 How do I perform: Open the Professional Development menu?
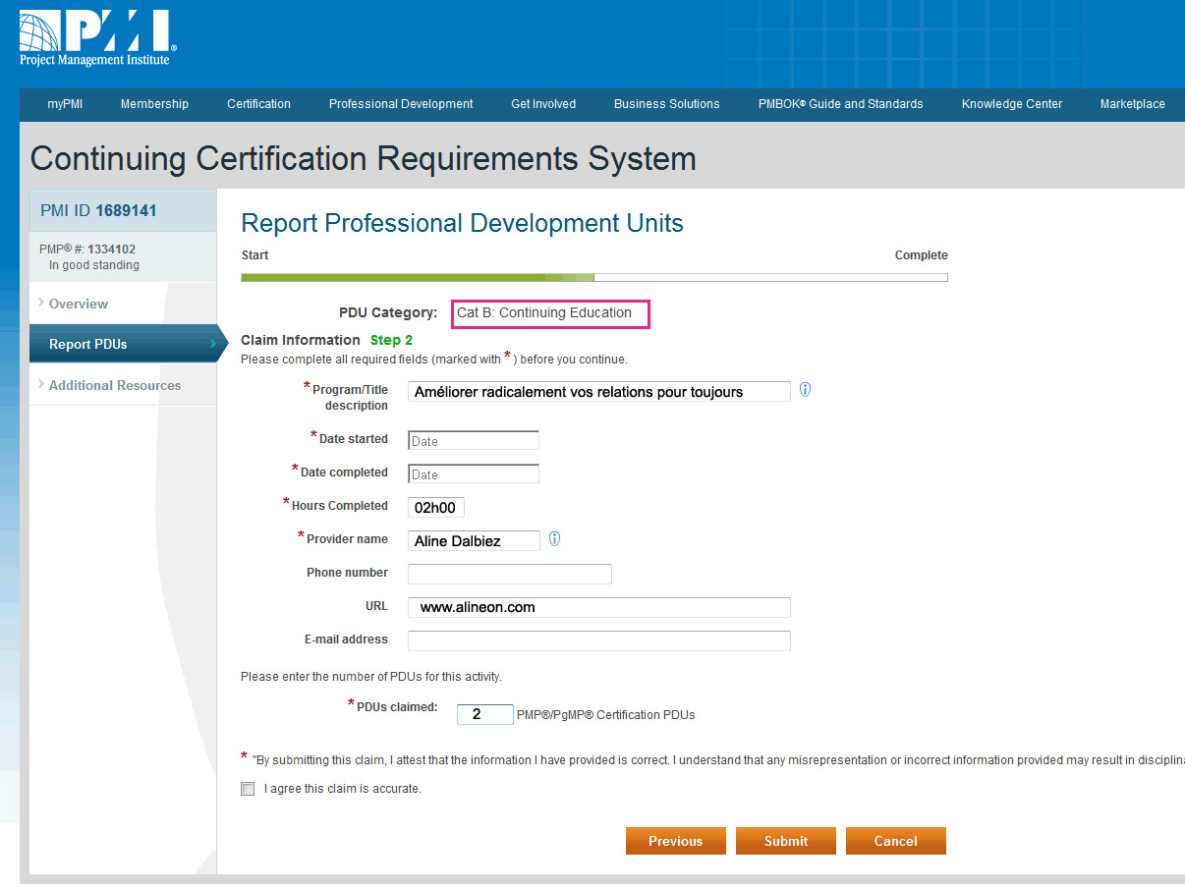click(401, 104)
